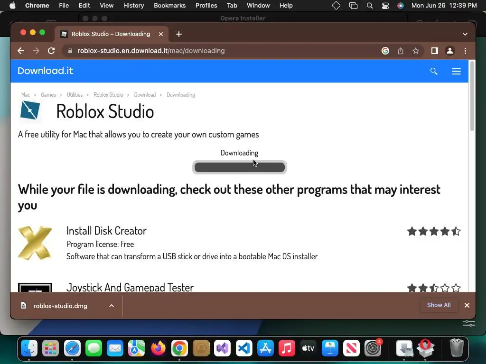The width and height of the screenshot is (486, 364).
Task: Click Install Disk Creator star rating
Action: pos(434,231)
